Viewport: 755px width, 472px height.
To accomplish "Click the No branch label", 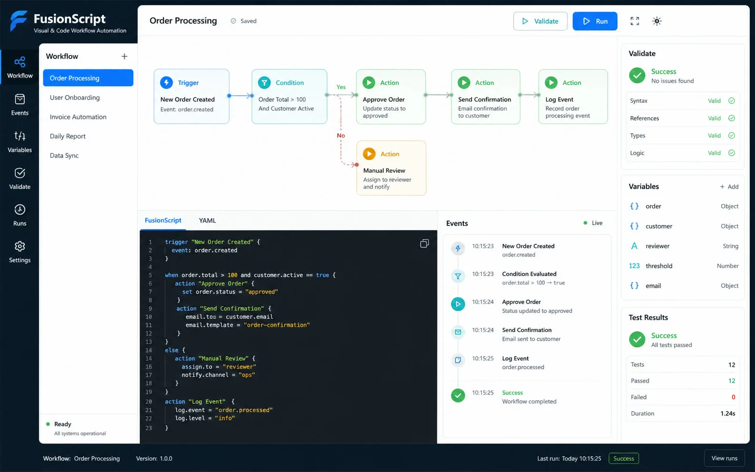I will coord(341,136).
